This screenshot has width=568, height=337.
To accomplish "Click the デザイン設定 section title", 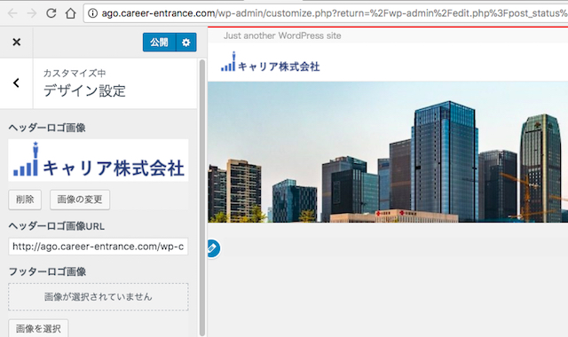I will point(84,90).
